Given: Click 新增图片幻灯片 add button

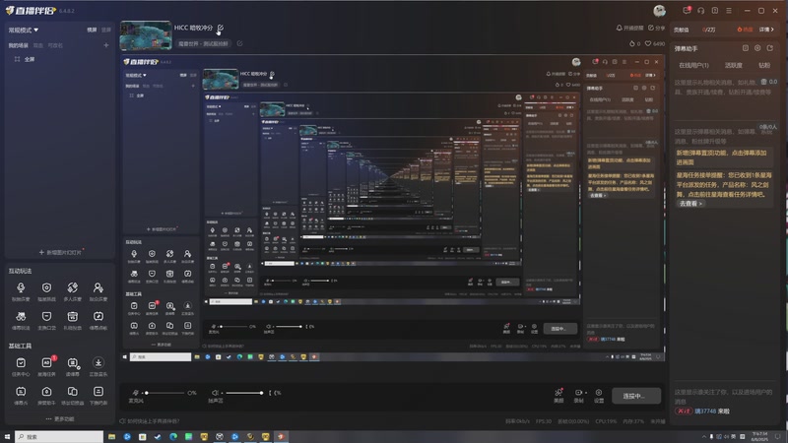Looking at the screenshot, I should 60,252.
